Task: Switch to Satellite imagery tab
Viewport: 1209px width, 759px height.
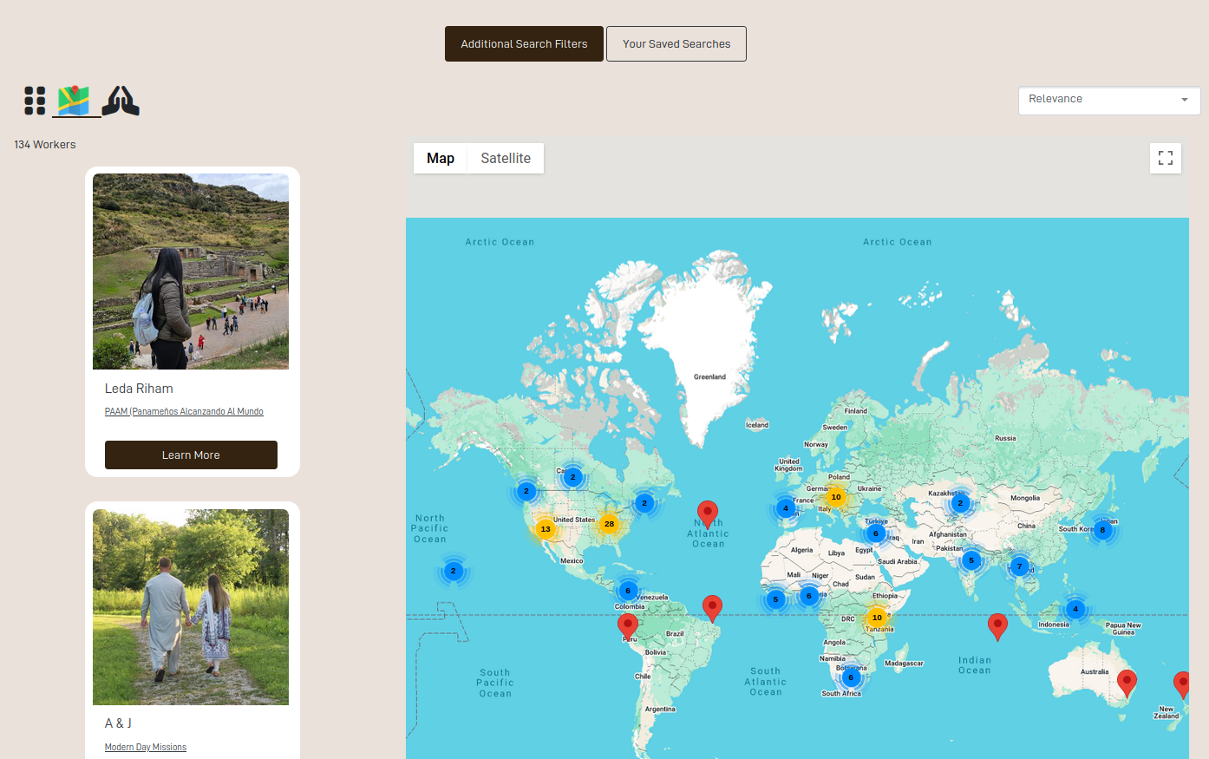Action: [506, 158]
